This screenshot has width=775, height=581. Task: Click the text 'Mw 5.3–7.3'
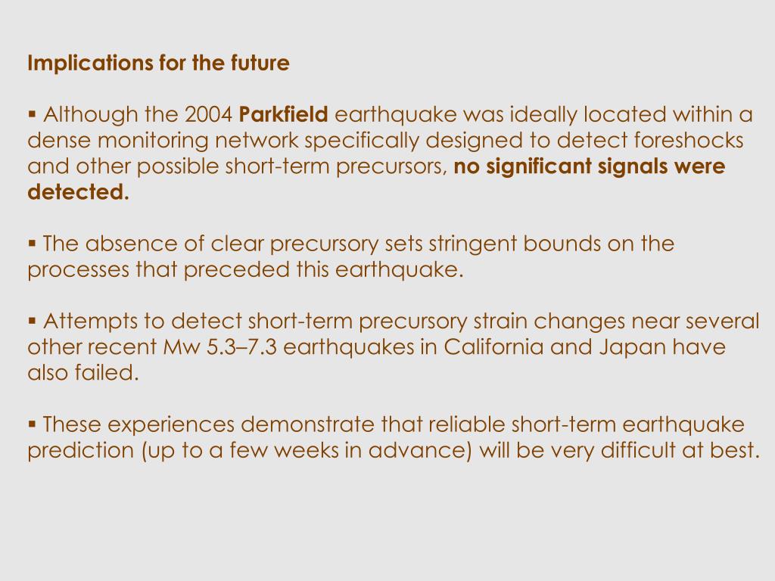pos(220,346)
